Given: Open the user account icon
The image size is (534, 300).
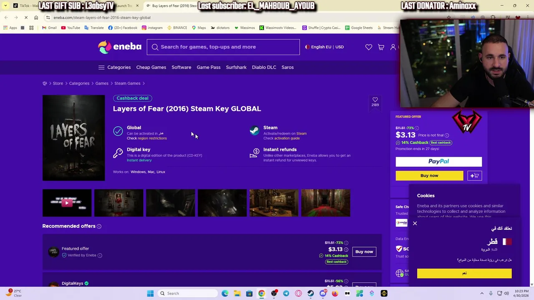Looking at the screenshot, I should pyautogui.click(x=393, y=47).
